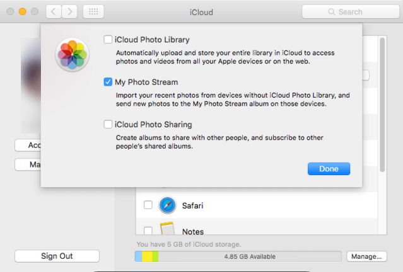403x272 pixels.
Task: Click the iCloud Photo Sharing label
Action: 153,125
